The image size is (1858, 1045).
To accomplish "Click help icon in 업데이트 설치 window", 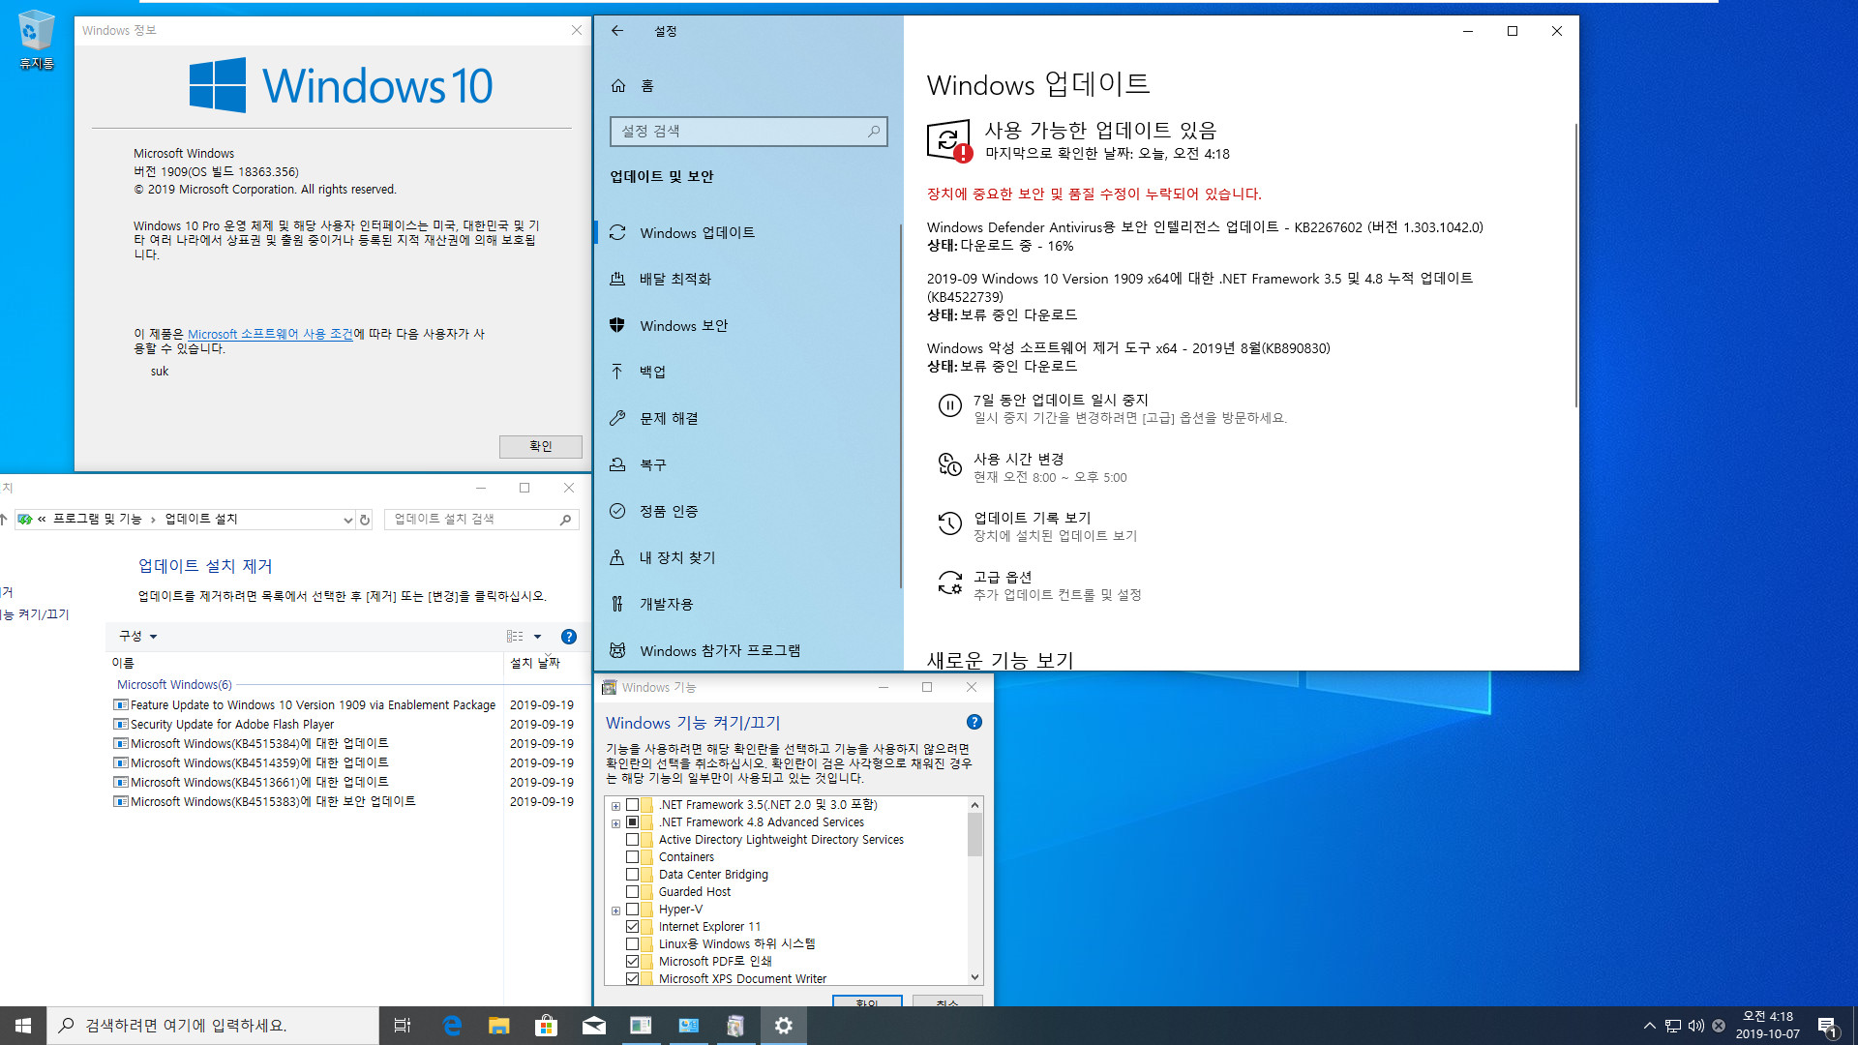I will [x=569, y=636].
